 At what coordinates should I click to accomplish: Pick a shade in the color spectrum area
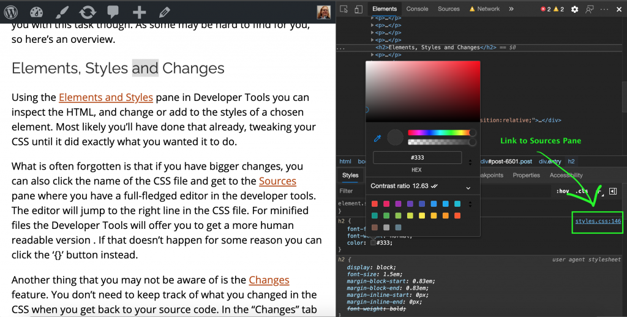tap(422, 92)
